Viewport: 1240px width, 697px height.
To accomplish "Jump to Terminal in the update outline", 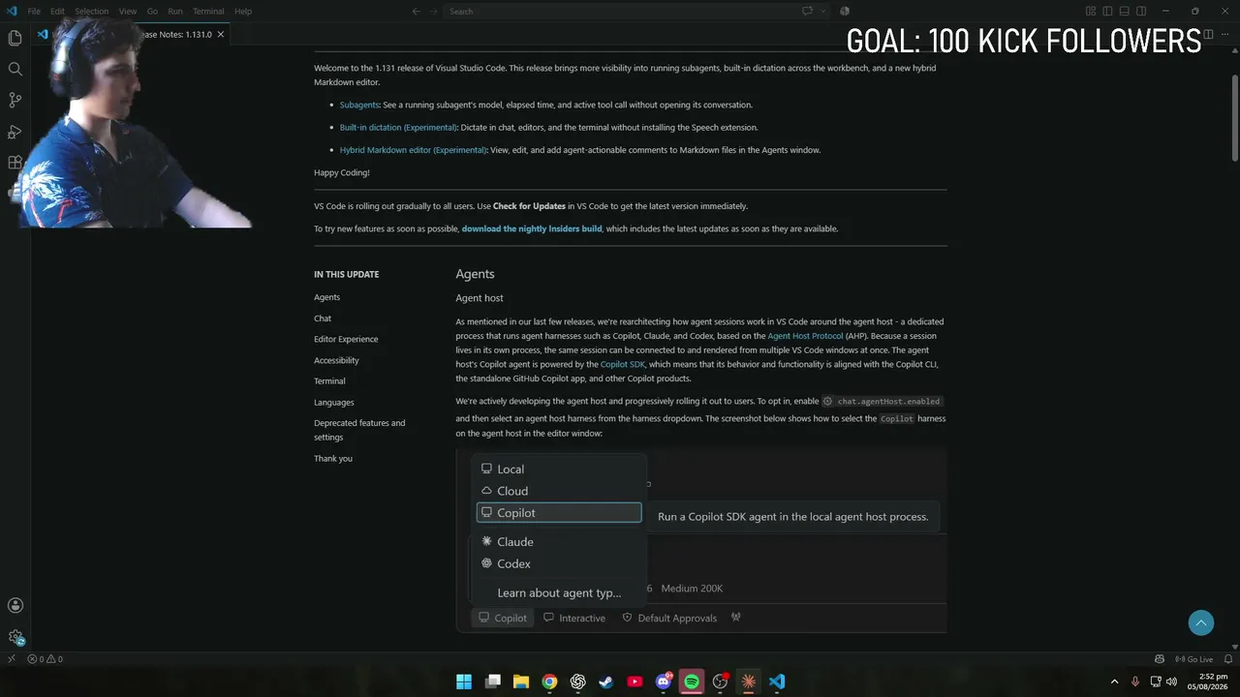I will pos(329,380).
